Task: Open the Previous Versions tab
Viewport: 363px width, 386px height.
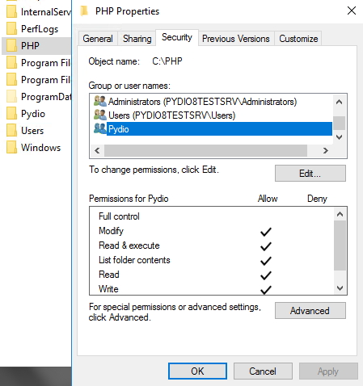Action: (x=236, y=39)
